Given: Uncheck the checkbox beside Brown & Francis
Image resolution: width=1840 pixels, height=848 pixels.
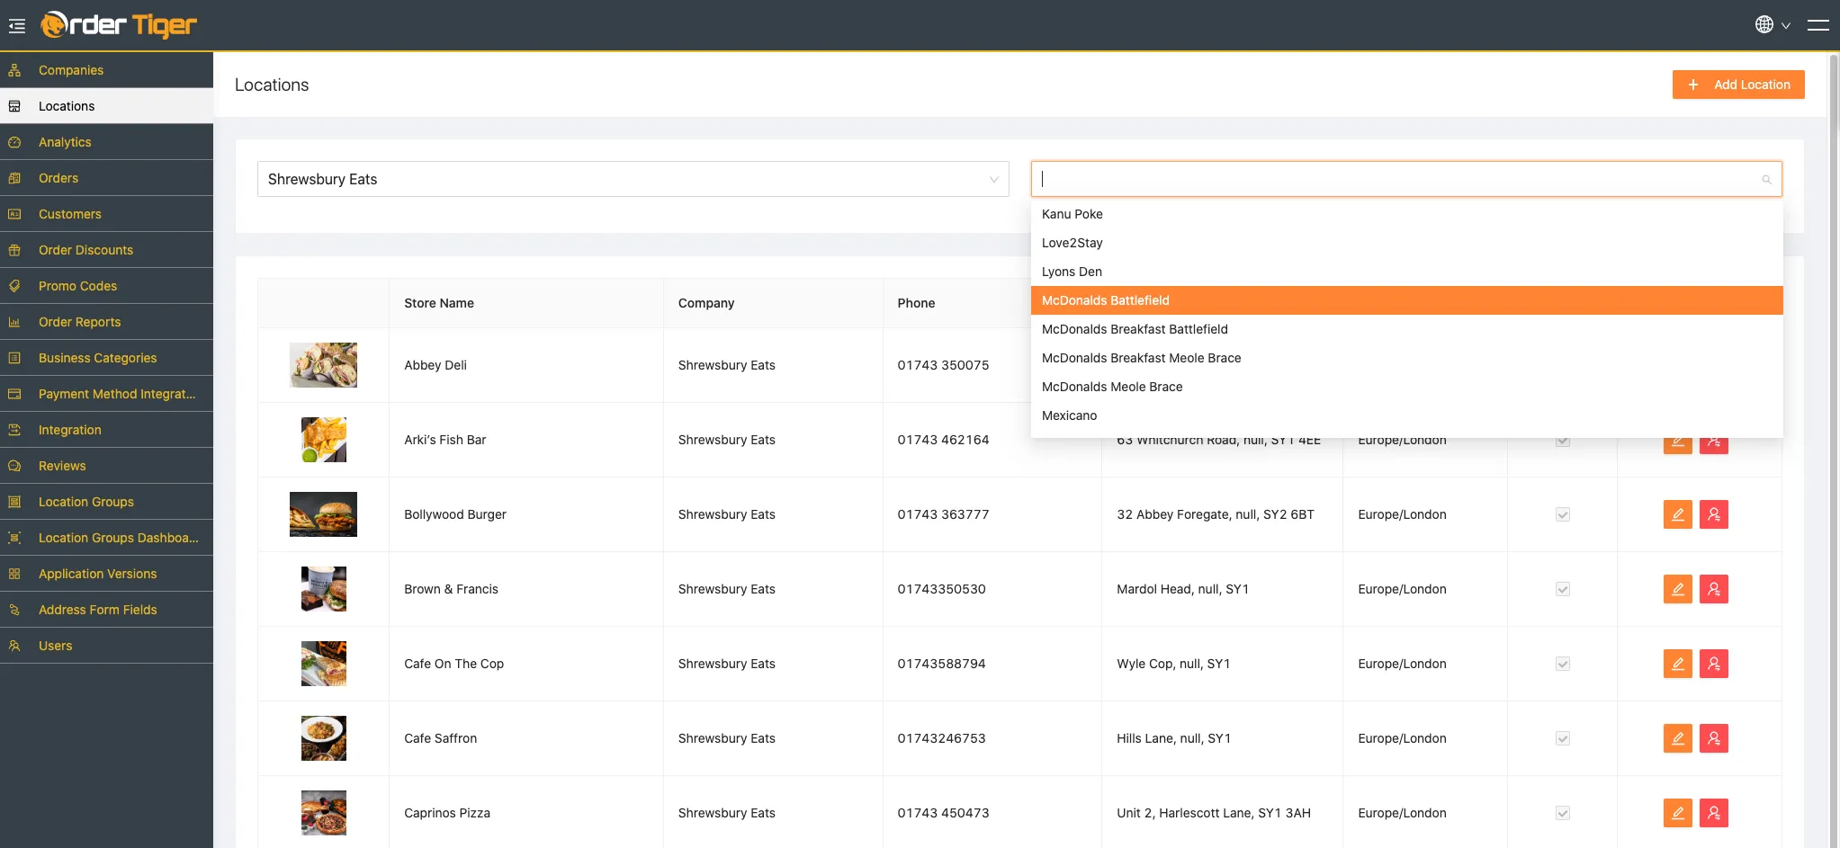Looking at the screenshot, I should [x=1563, y=589].
